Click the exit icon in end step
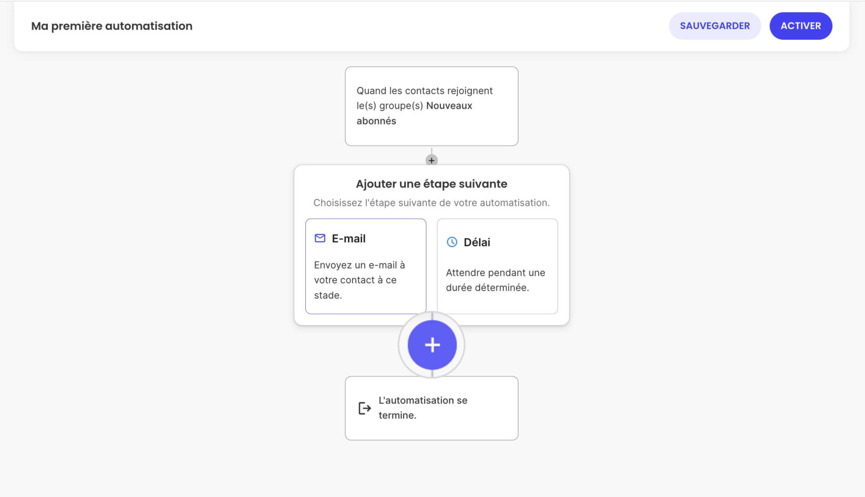The width and height of the screenshot is (865, 497). tap(365, 408)
